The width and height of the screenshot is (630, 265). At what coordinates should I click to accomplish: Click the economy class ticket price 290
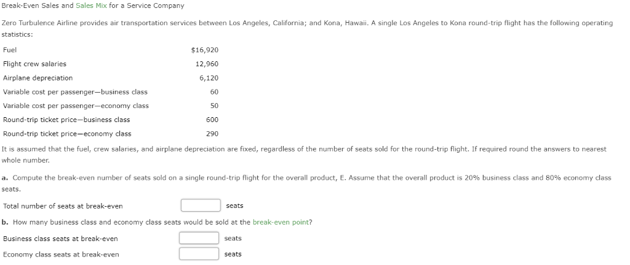click(212, 134)
